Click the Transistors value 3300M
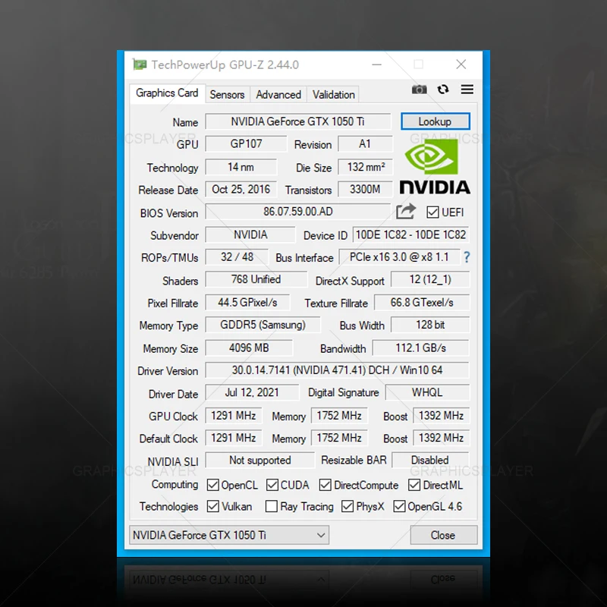Viewport: 607px width, 607px height. coord(365,189)
